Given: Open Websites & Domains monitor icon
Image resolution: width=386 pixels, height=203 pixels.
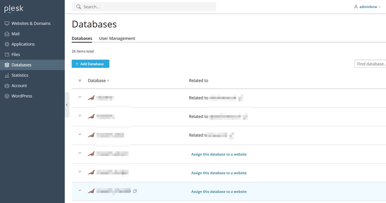Looking at the screenshot, I should point(7,24).
